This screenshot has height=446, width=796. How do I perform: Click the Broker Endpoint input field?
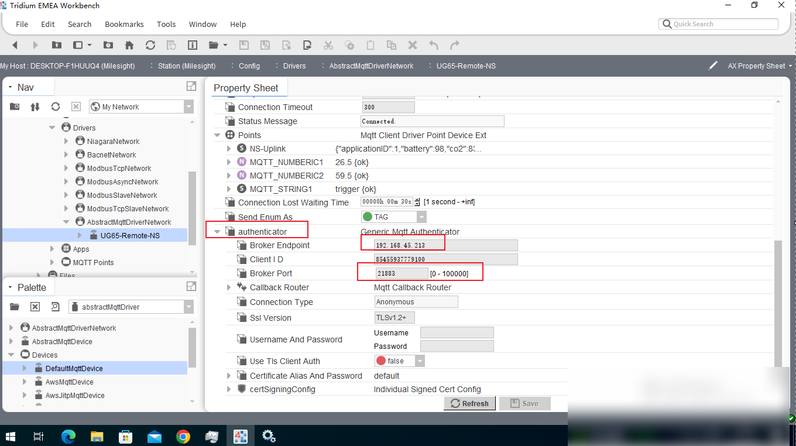[446, 245]
